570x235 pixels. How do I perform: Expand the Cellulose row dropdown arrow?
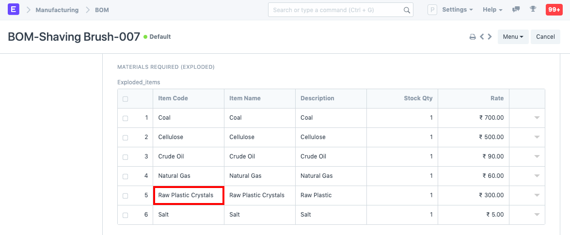pos(537,137)
